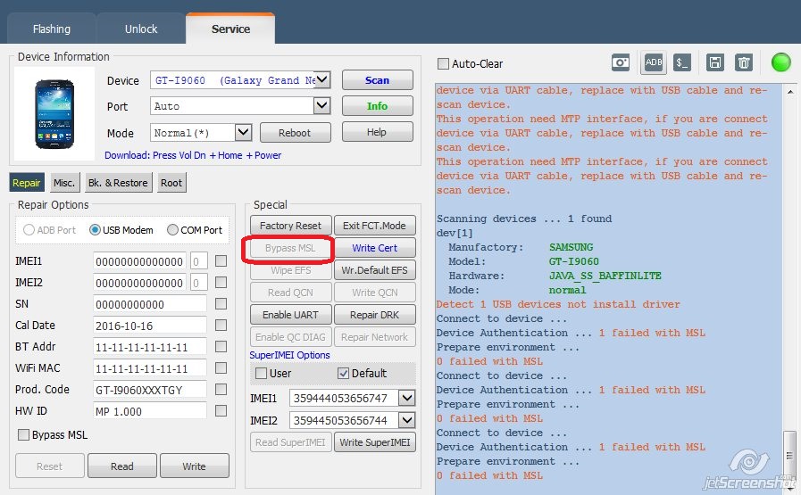801x495 pixels.
Task: Check the SuperIMEI User option
Action: pos(261,374)
